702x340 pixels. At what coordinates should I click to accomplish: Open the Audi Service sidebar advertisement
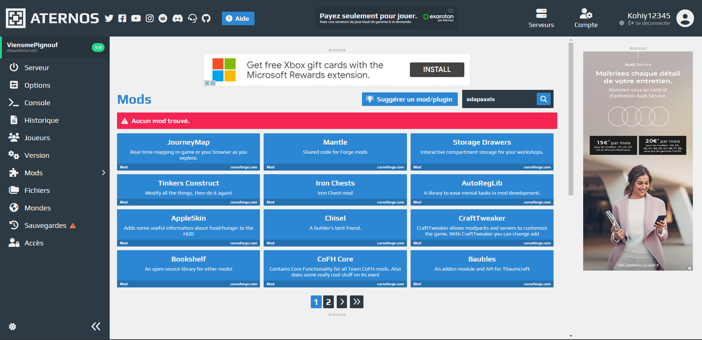(x=638, y=161)
